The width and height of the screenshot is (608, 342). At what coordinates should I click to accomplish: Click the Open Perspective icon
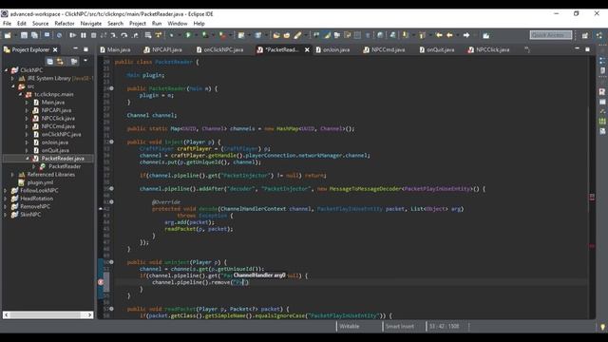(585, 35)
